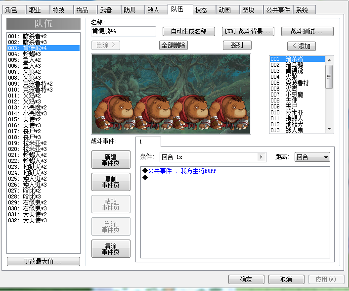Click 自动生成名称 button
Viewport: 349px width, 291px height.
pyautogui.click(x=189, y=31)
